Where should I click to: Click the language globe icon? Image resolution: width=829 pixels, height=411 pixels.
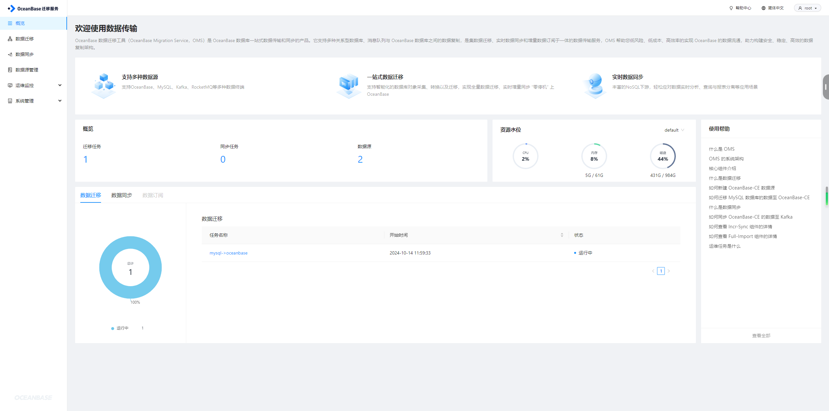tap(764, 8)
